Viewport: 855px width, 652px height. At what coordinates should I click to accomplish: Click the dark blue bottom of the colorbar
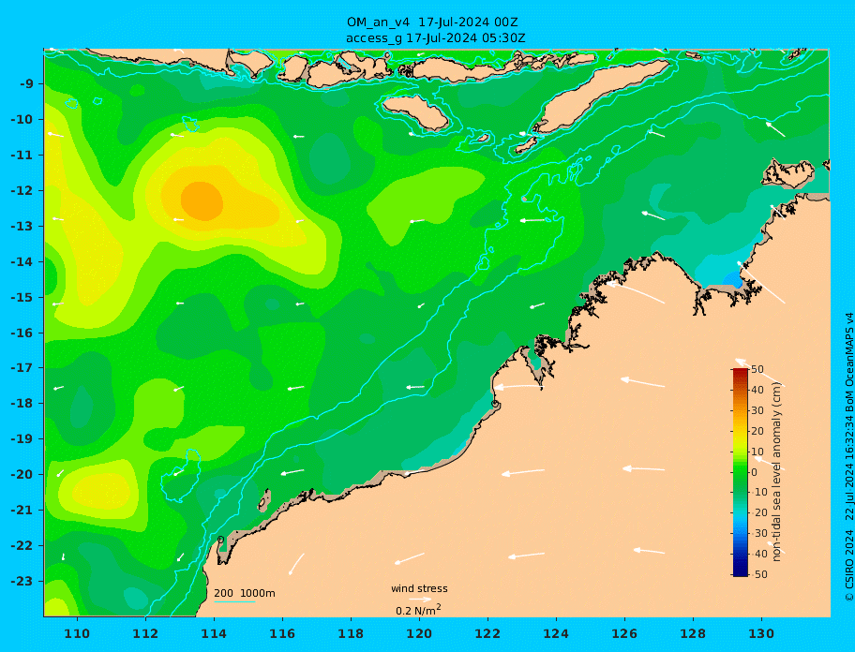[x=740, y=571]
